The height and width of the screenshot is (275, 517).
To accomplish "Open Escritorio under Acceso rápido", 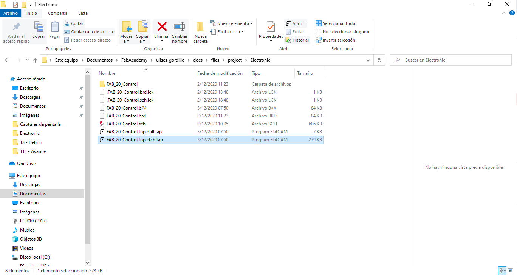I will 29,88.
